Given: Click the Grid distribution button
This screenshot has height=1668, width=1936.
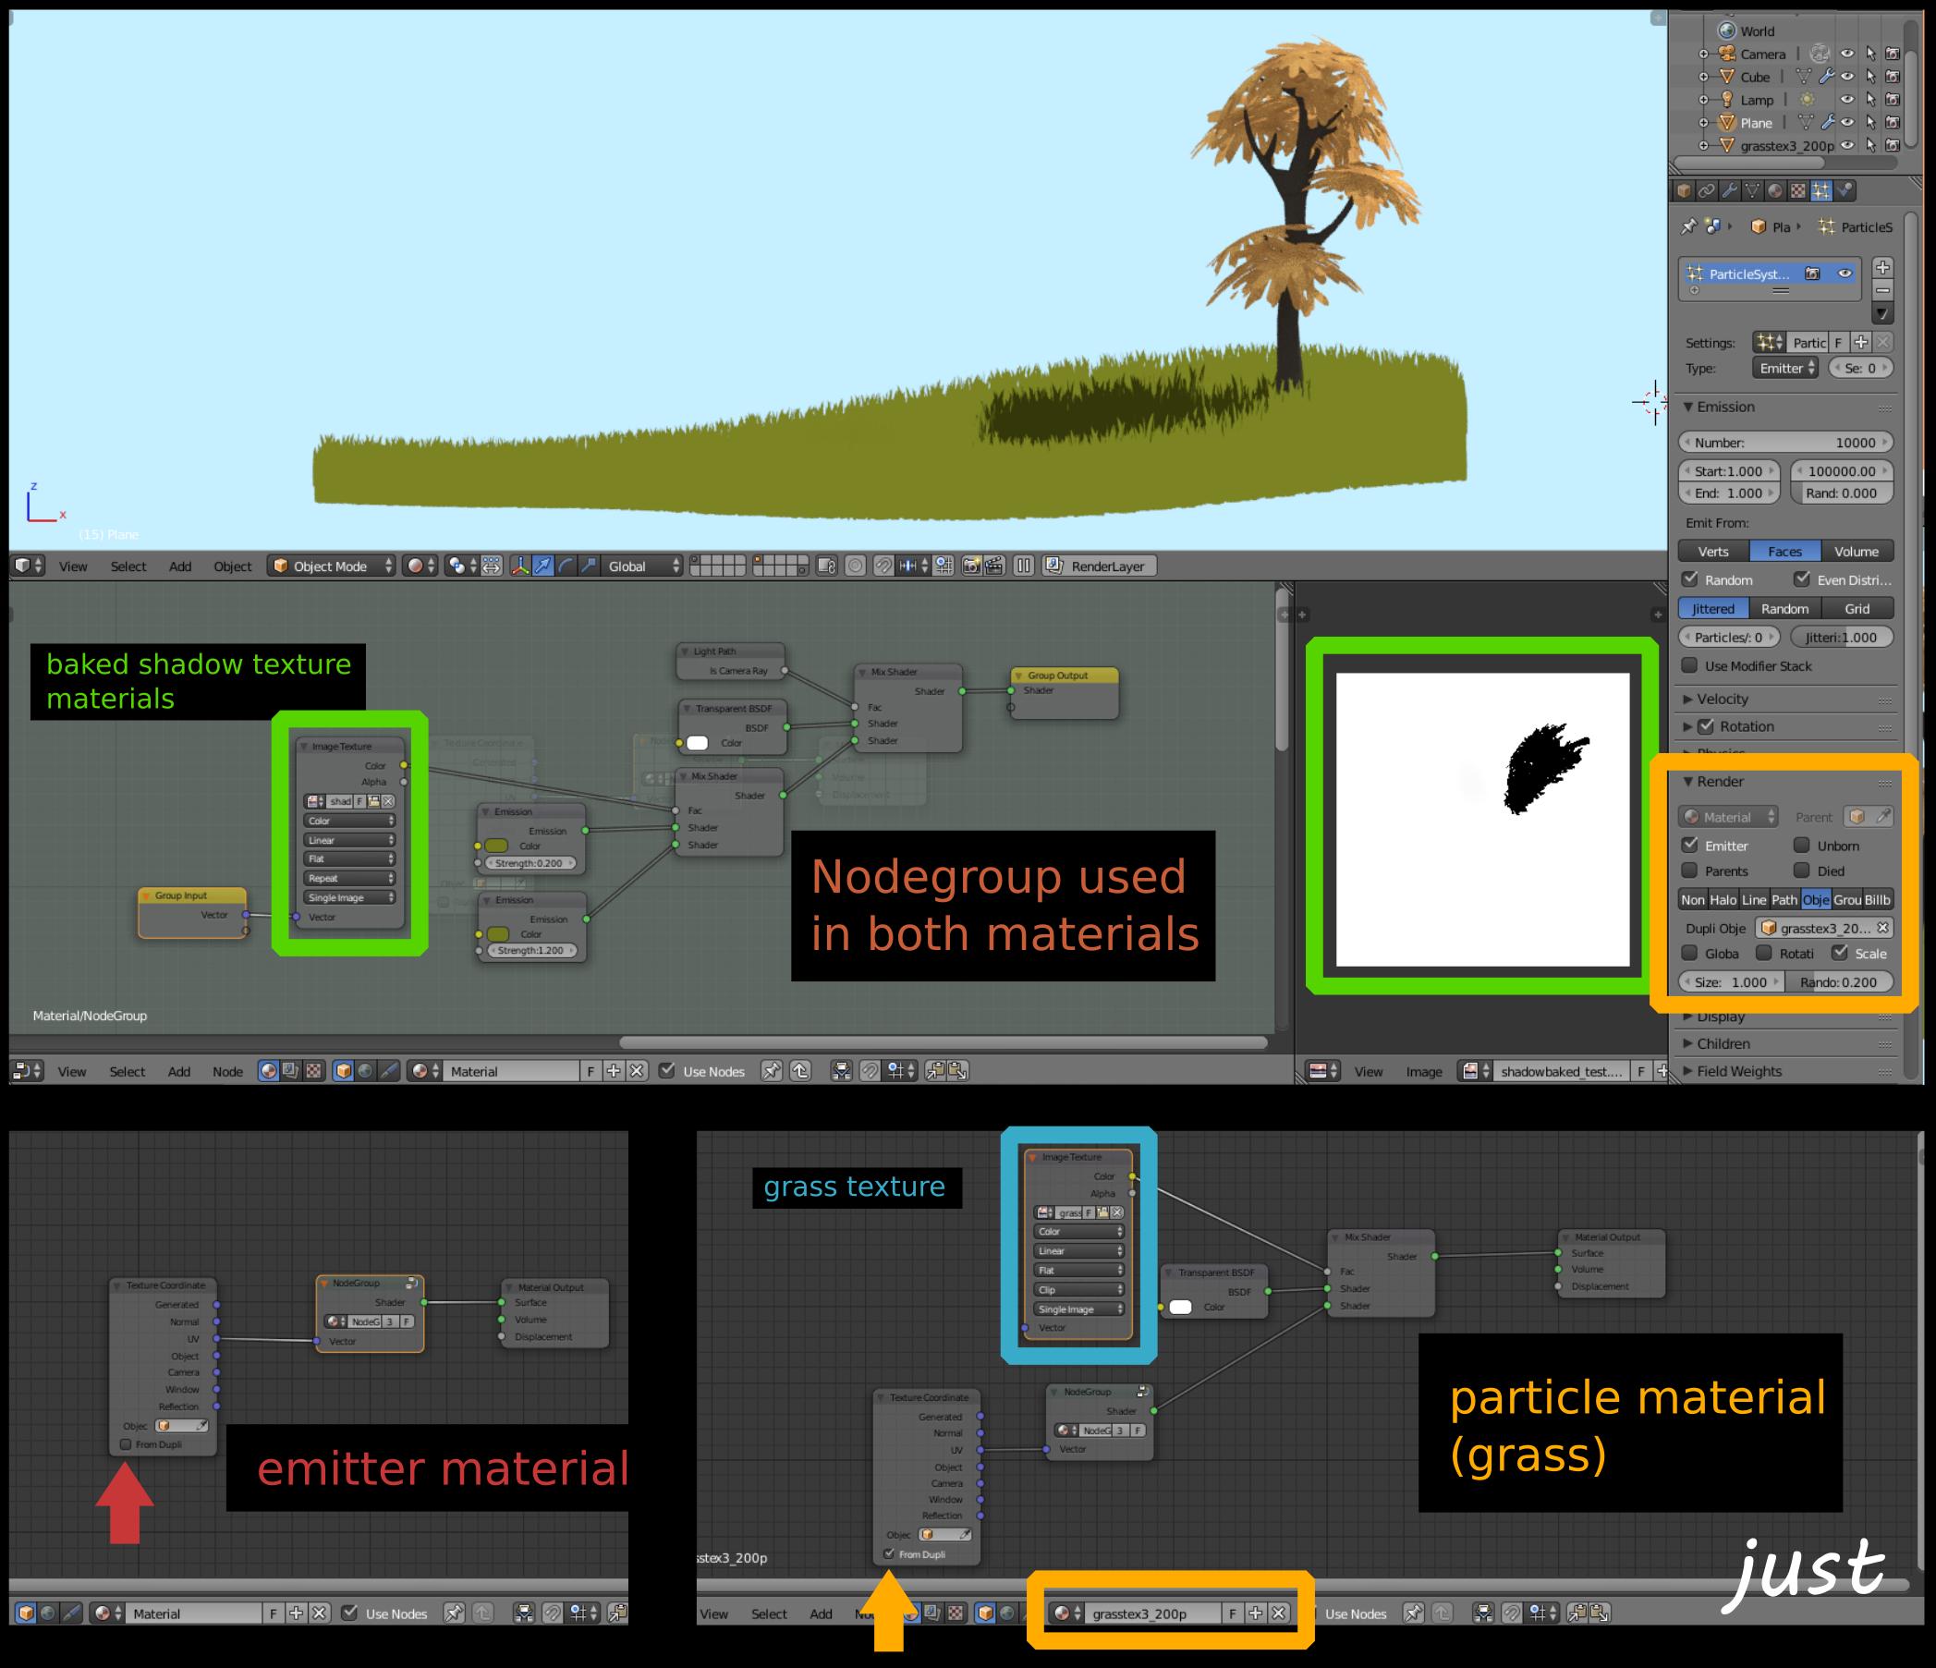Looking at the screenshot, I should click(x=1857, y=608).
